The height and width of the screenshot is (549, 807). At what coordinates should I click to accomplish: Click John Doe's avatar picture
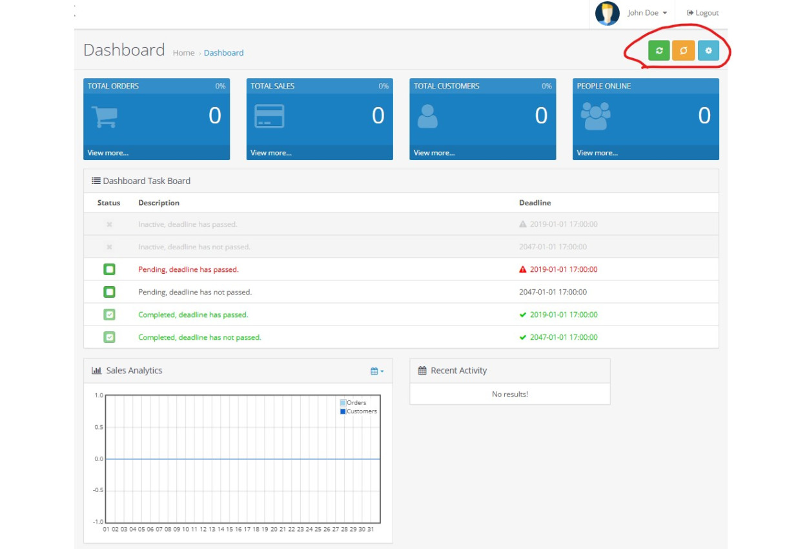pos(607,13)
